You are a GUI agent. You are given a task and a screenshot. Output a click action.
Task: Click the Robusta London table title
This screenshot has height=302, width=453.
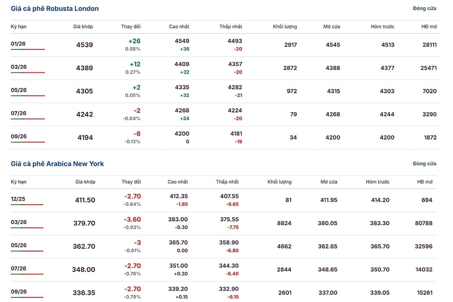point(55,9)
